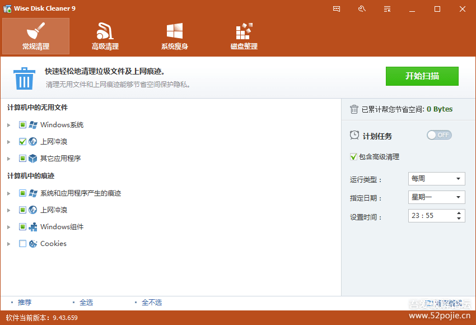Switch to the 高级清理 tab
476x325 pixels.
(x=105, y=36)
